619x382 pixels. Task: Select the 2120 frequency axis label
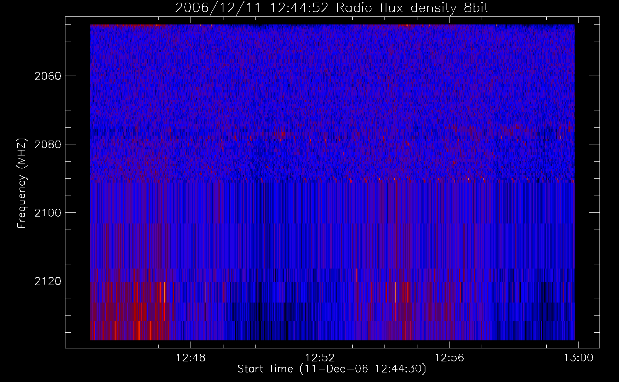pos(48,281)
